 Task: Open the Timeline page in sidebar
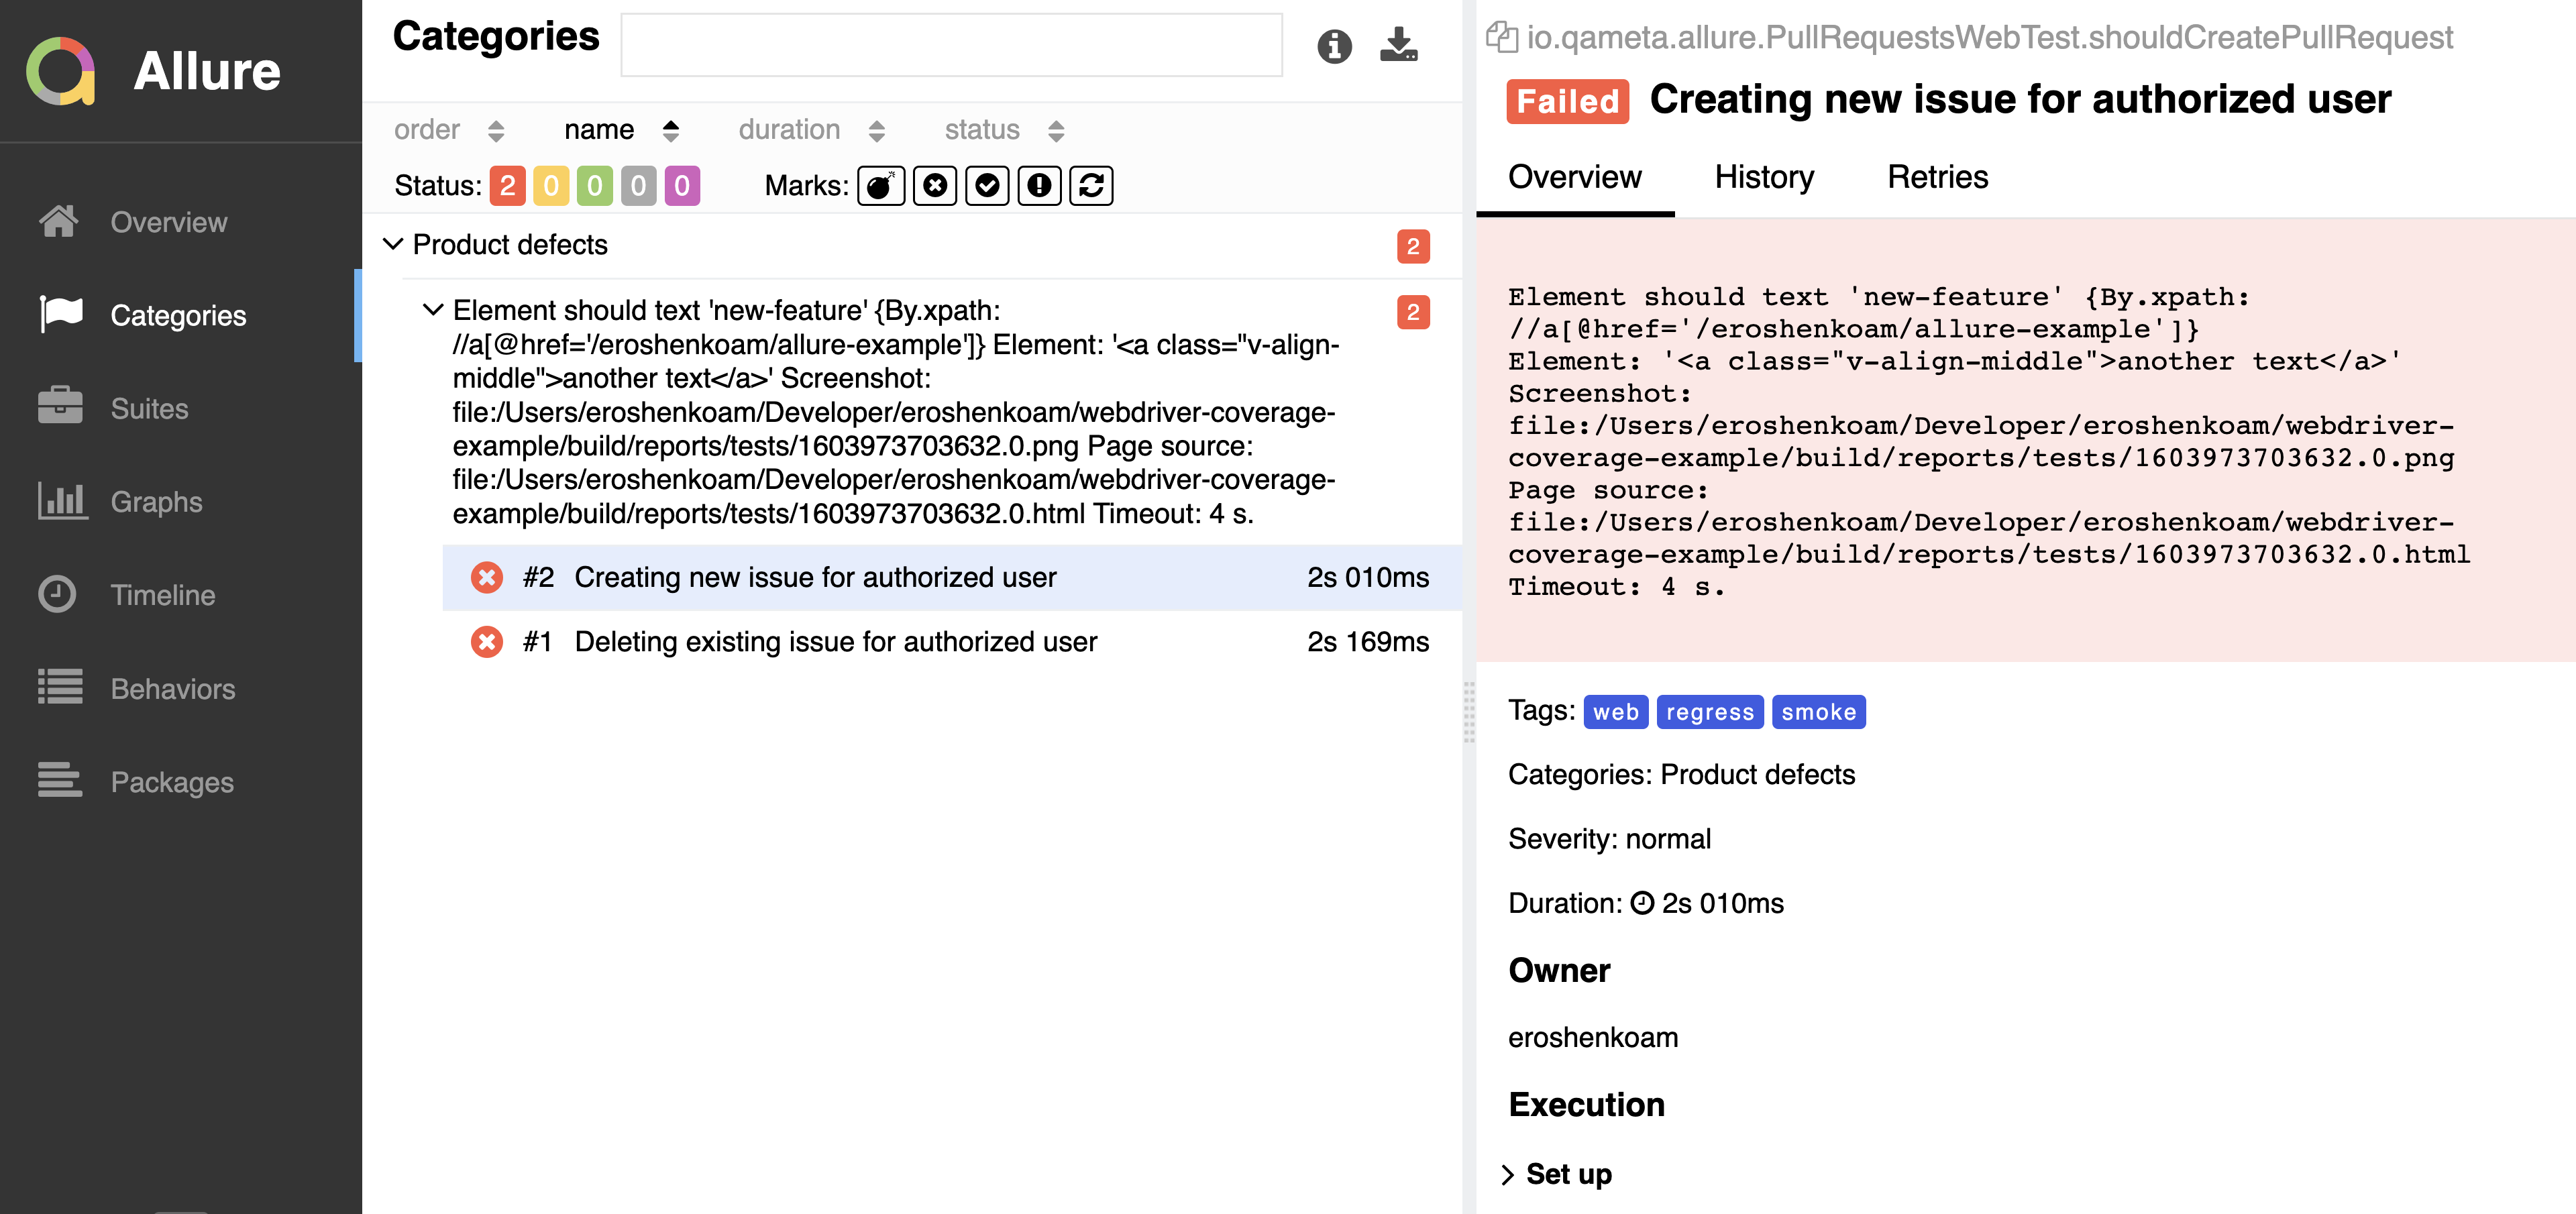[x=162, y=595]
